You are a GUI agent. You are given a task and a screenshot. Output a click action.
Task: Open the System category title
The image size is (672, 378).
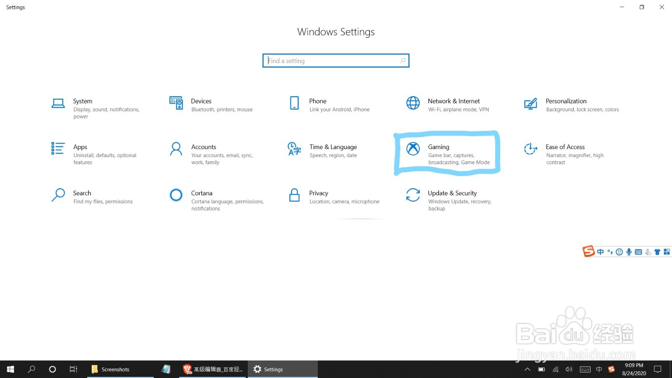tap(83, 101)
